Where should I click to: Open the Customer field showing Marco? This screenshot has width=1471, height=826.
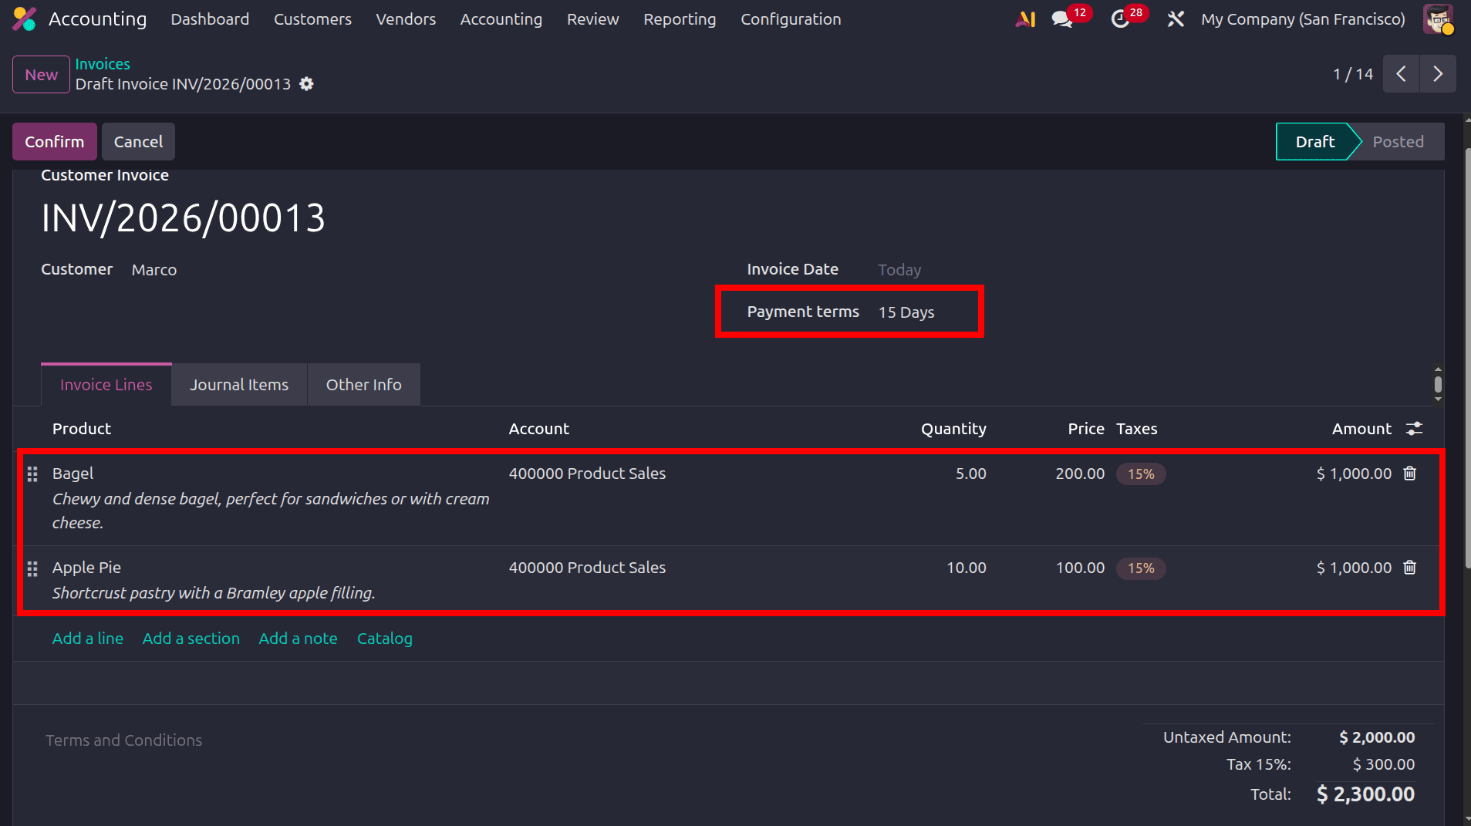154,270
